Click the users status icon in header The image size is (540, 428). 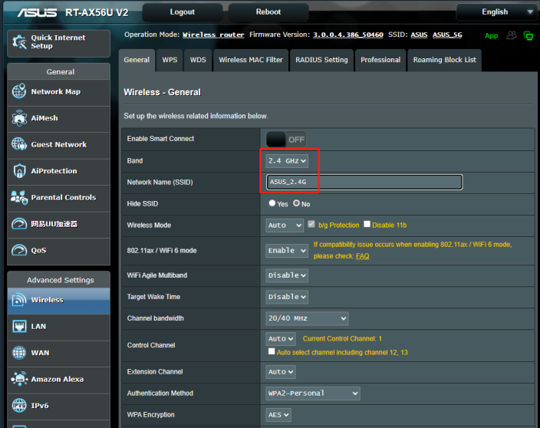pos(512,35)
